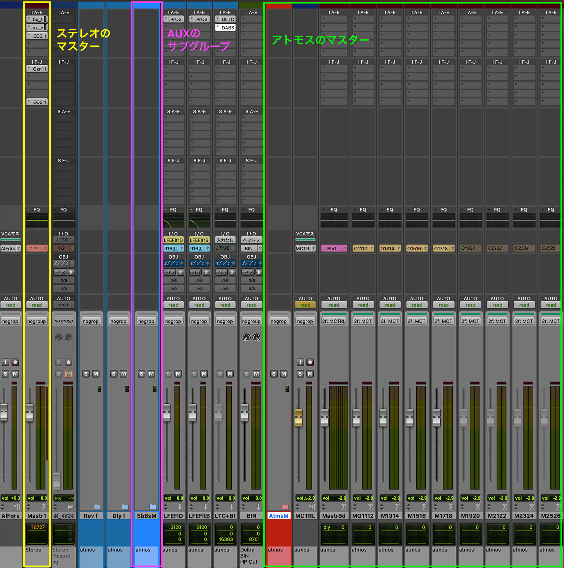Click the LFEFID volume fader
The height and width of the screenshot is (568, 564).
click(167, 413)
